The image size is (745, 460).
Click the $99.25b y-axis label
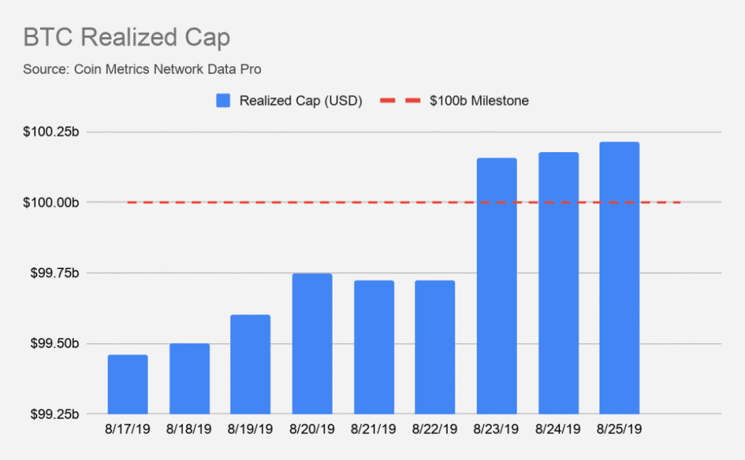click(54, 414)
